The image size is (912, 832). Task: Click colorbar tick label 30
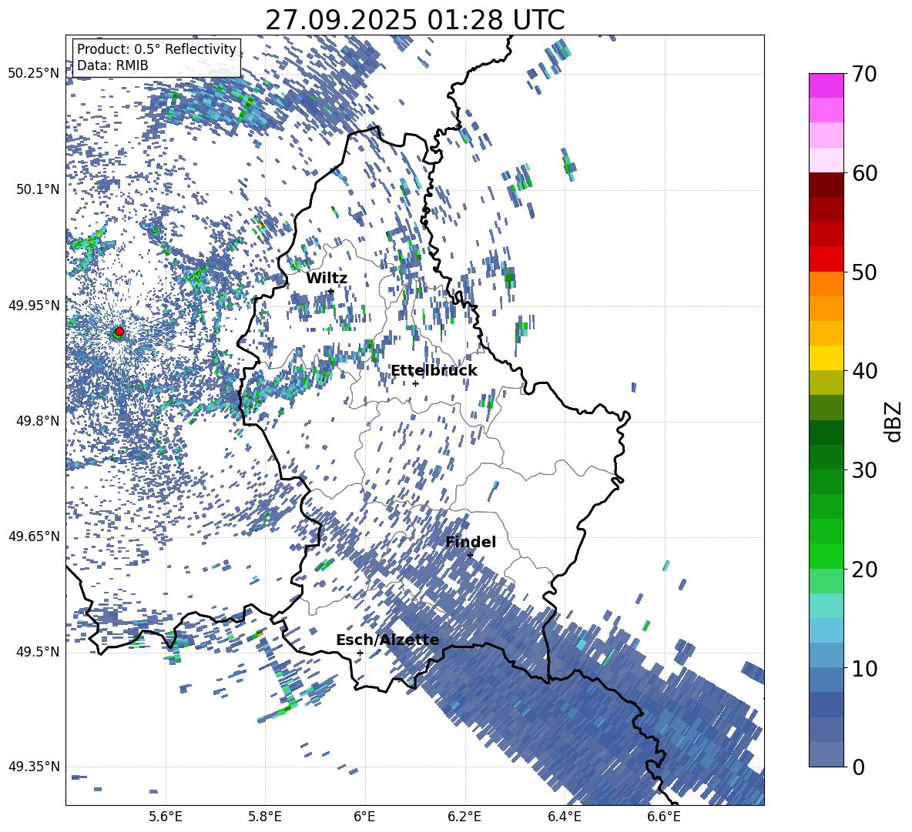pos(864,470)
